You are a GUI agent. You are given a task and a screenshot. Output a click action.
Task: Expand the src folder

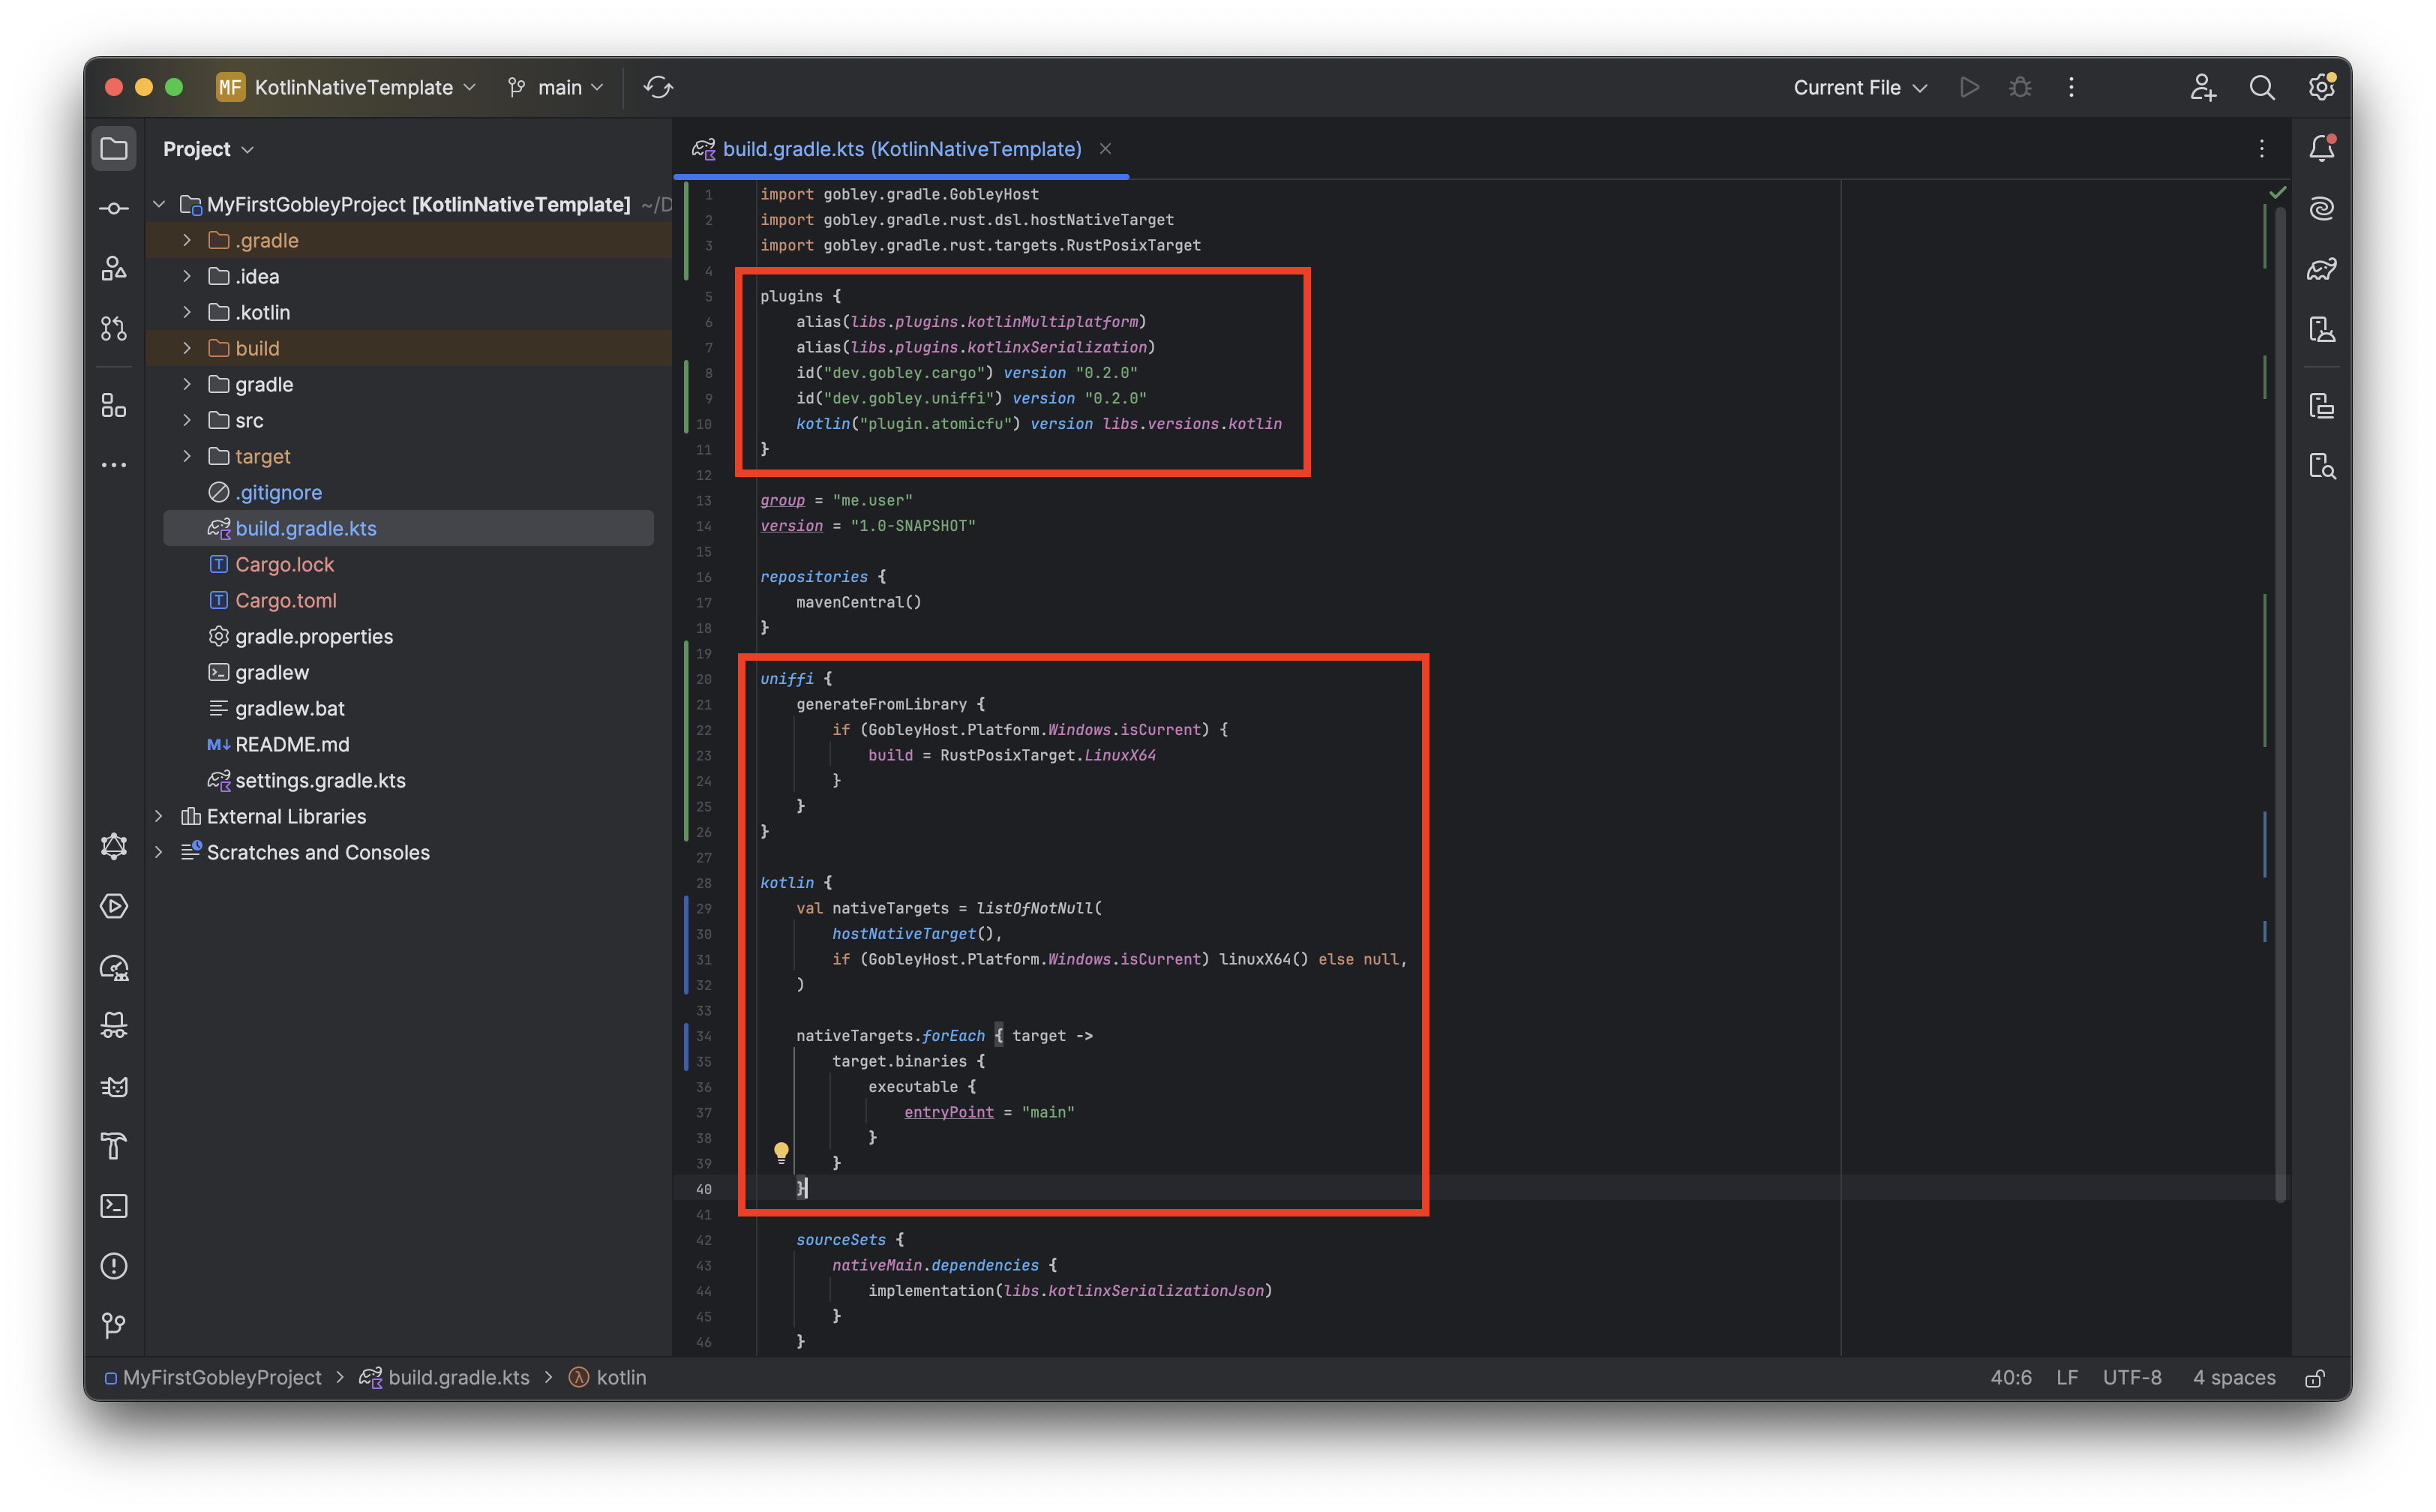tap(187, 420)
